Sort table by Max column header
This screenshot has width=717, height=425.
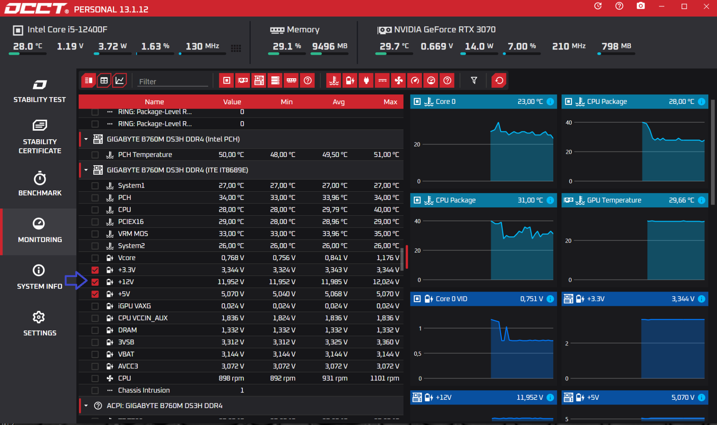(390, 102)
